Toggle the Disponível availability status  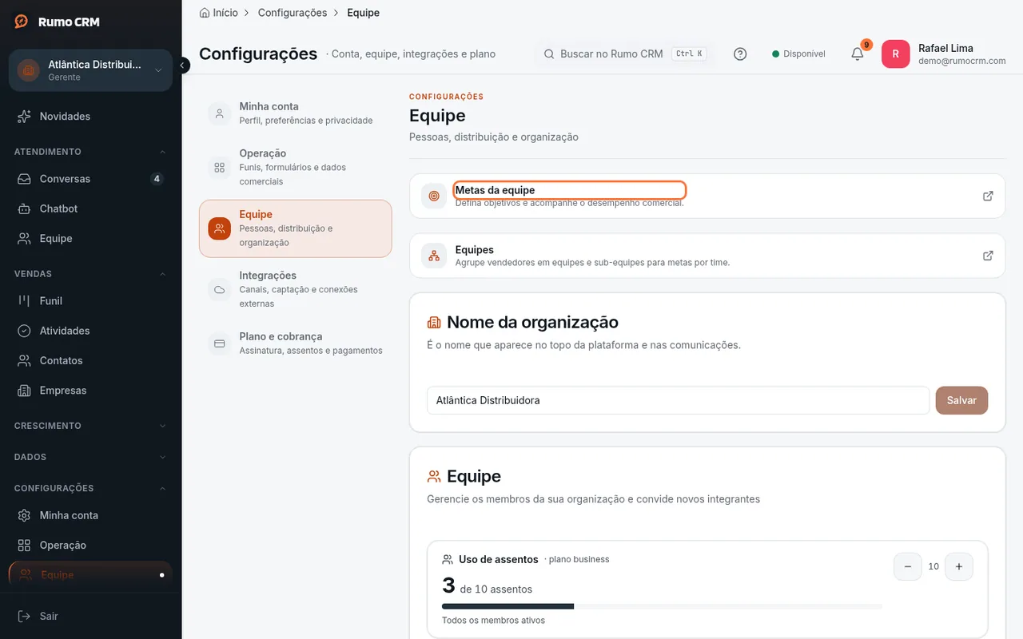(x=798, y=54)
